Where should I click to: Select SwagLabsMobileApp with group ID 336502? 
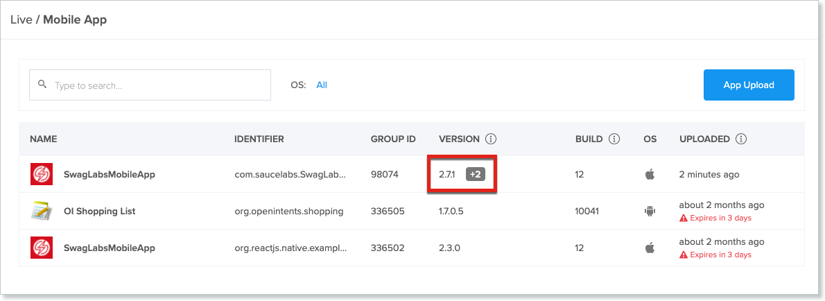coord(110,248)
